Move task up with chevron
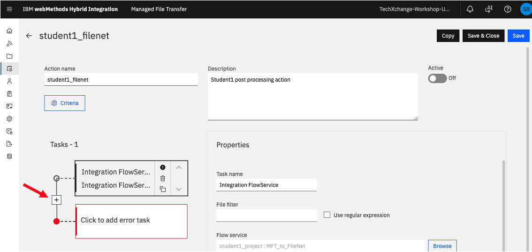 (179, 167)
